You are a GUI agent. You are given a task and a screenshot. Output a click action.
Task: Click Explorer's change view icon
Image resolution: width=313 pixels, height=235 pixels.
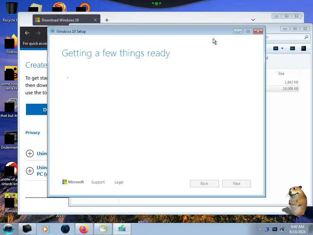coord(276,48)
